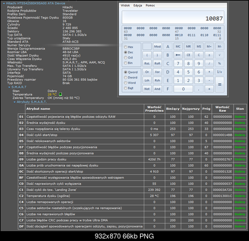This screenshot has width=249, height=241.
Task: Select the Bin radio button
Action: tap(128, 63)
